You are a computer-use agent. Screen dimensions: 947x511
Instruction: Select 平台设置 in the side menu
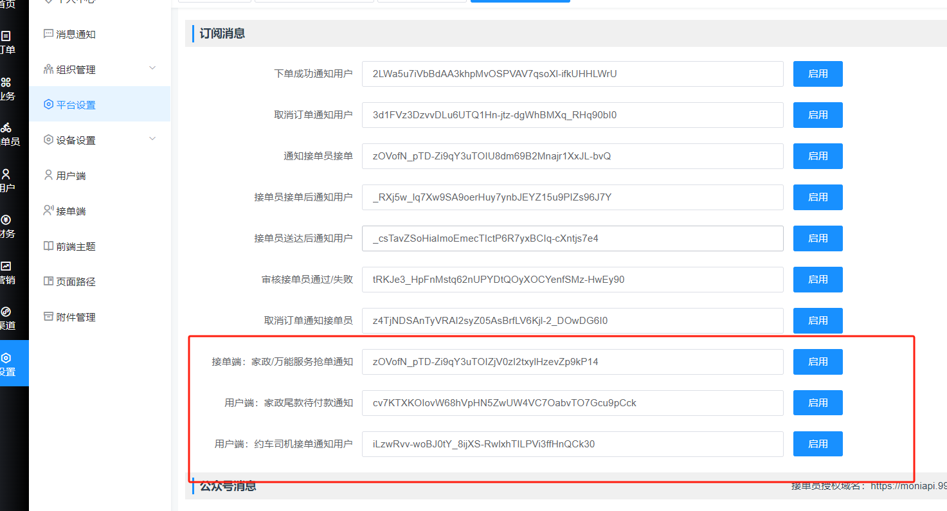[x=100, y=104]
